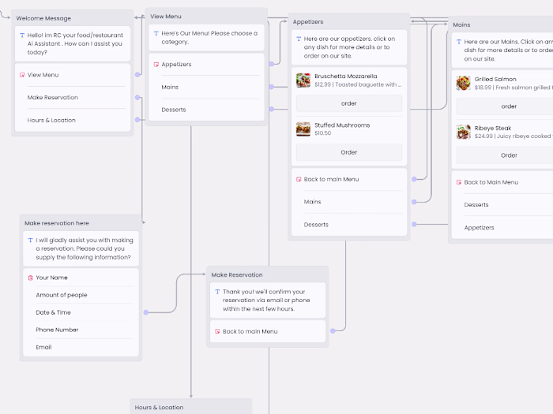
Task: Click the Stuffed Mushrooms $10.50 price text
Action: [x=322, y=133]
